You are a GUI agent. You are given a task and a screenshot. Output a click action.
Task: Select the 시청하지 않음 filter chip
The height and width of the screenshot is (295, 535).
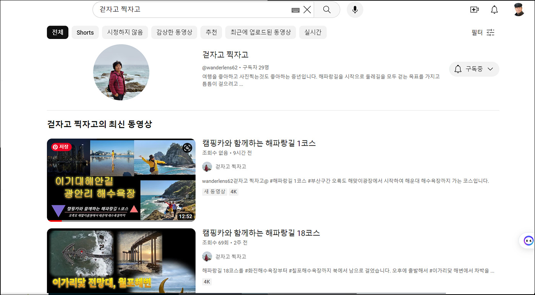pos(125,32)
